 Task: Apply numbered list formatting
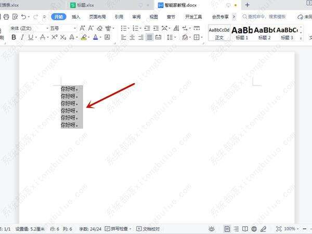pyautogui.click(x=136, y=29)
